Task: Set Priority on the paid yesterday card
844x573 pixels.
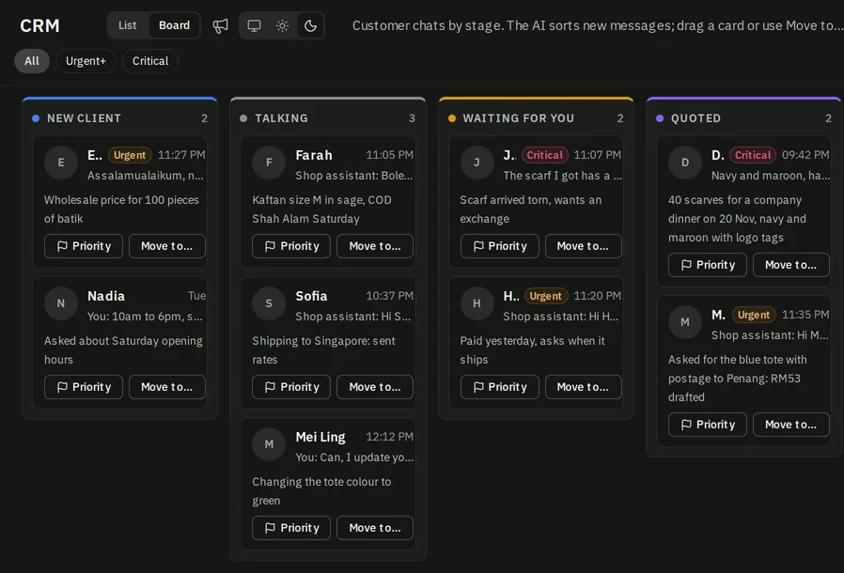Action: click(x=499, y=387)
